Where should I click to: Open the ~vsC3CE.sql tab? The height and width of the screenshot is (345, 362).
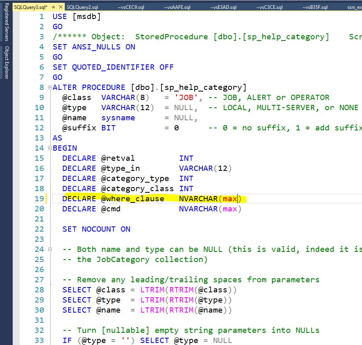(x=269, y=7)
